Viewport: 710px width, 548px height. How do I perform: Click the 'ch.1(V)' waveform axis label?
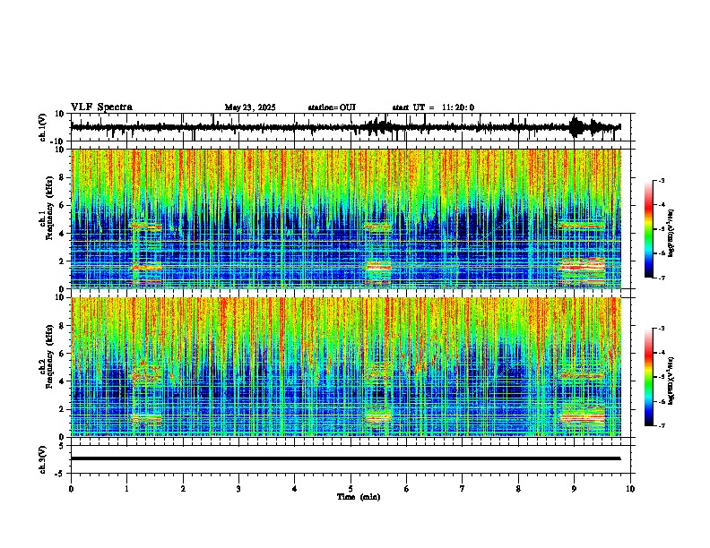(43, 127)
